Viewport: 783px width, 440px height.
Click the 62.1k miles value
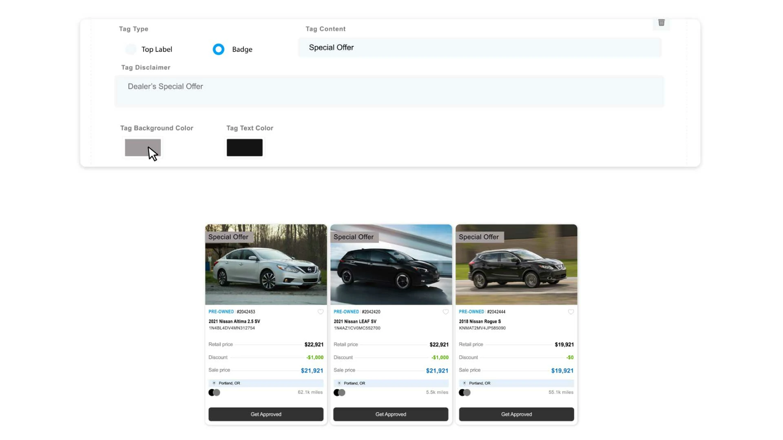310,392
